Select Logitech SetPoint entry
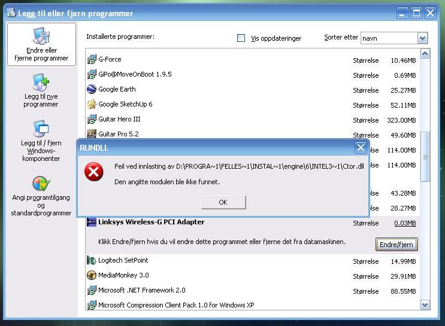 (253, 261)
